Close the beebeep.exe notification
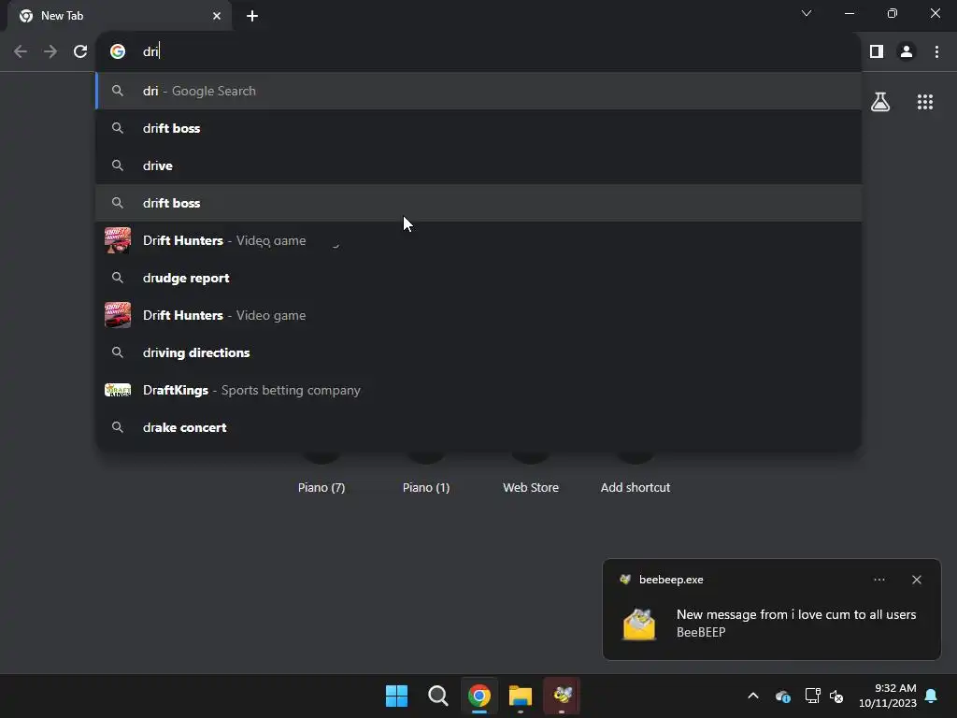Screen dimensions: 957x718 [917, 580]
